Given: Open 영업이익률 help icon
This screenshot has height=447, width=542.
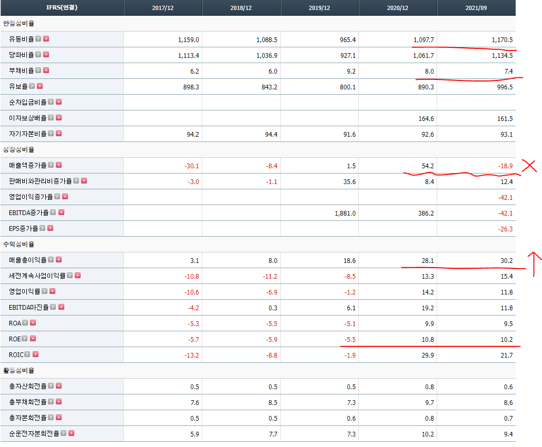Looking at the screenshot, I should pos(45,291).
